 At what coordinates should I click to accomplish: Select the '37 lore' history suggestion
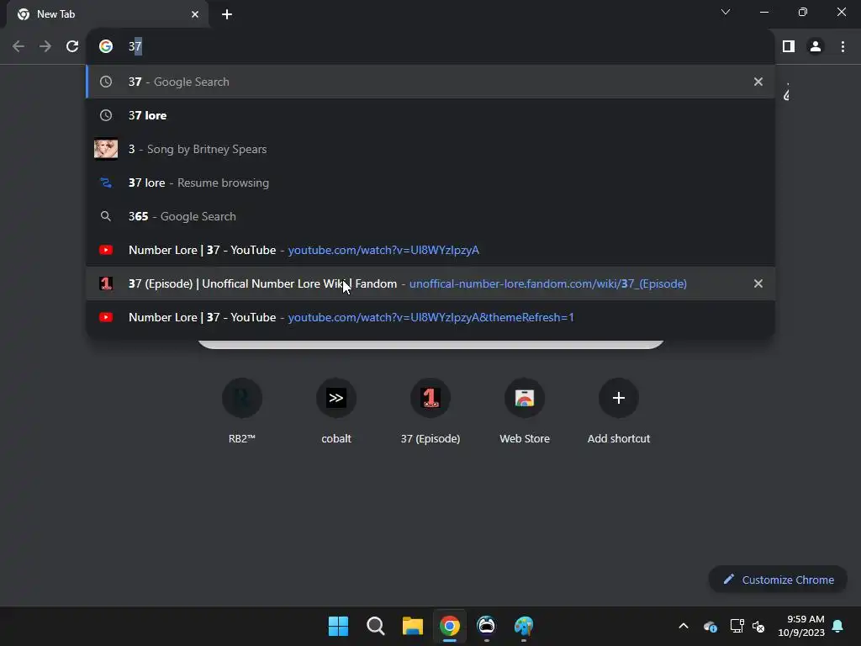pyautogui.click(x=430, y=115)
